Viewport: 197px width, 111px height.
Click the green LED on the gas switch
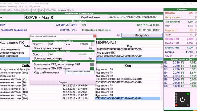[188, 94]
